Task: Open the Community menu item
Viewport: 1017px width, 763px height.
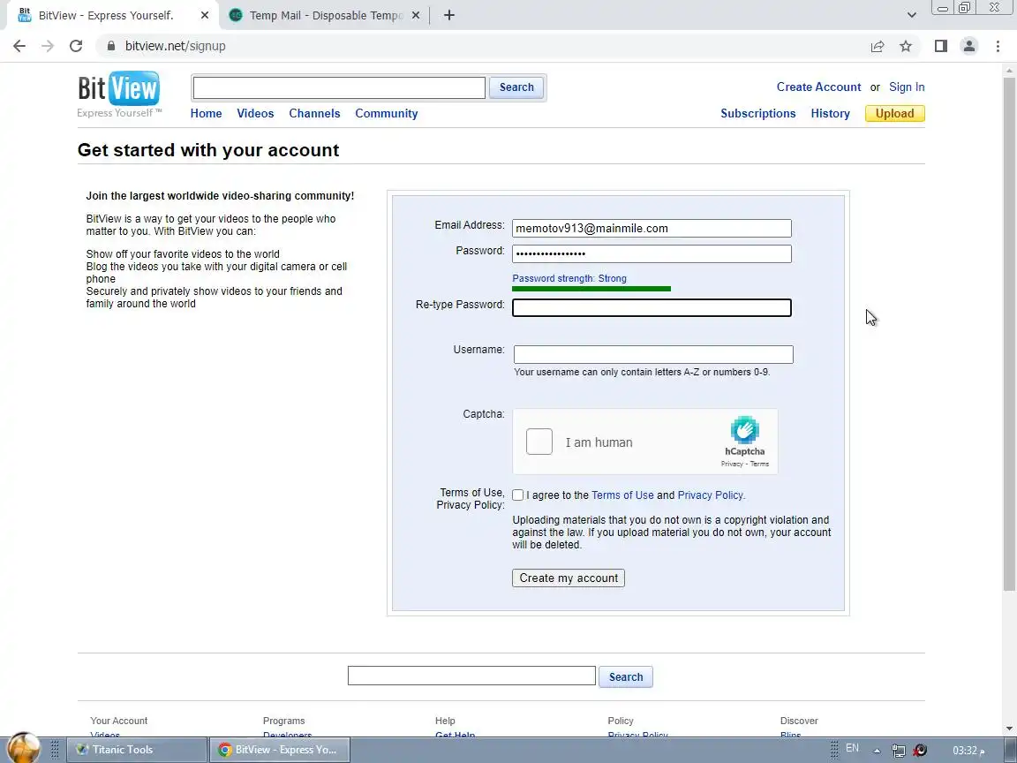Action: click(387, 114)
